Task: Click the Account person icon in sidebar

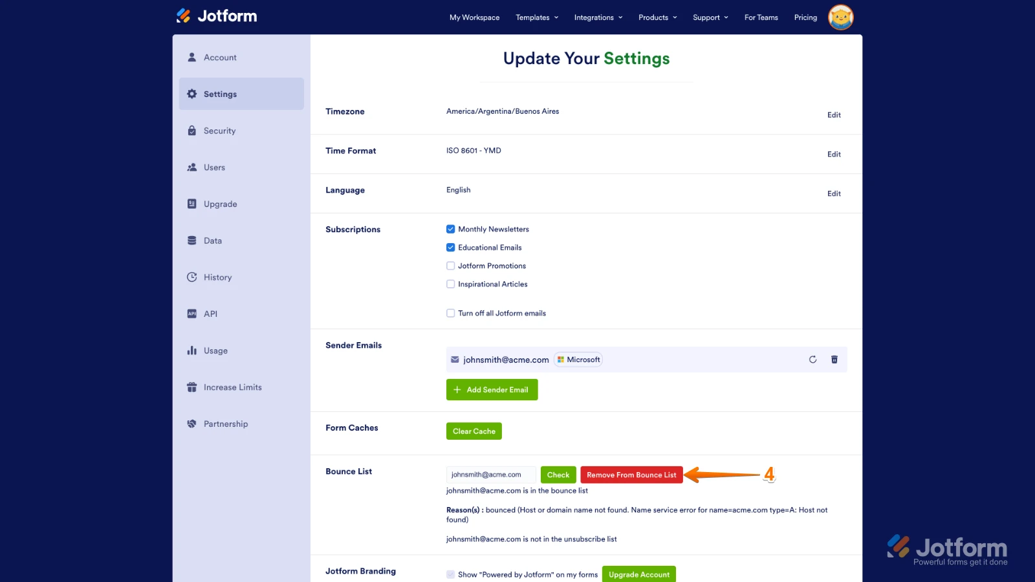Action: point(191,57)
